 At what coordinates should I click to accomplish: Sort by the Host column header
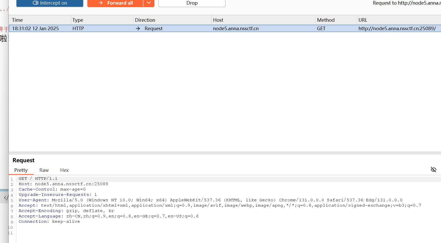click(218, 20)
